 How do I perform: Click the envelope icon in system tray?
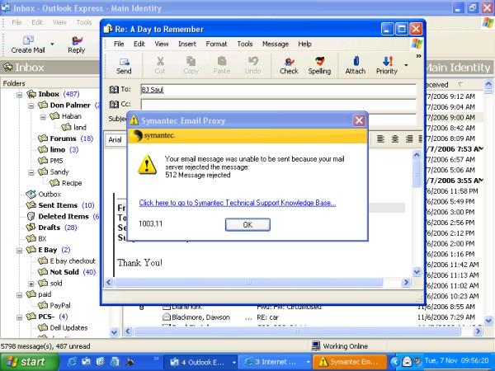(408, 362)
